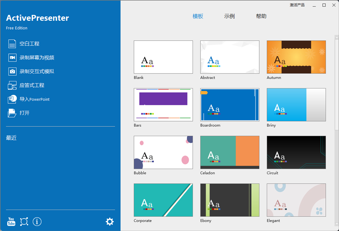Switch to the 帮助 tab

point(261,16)
